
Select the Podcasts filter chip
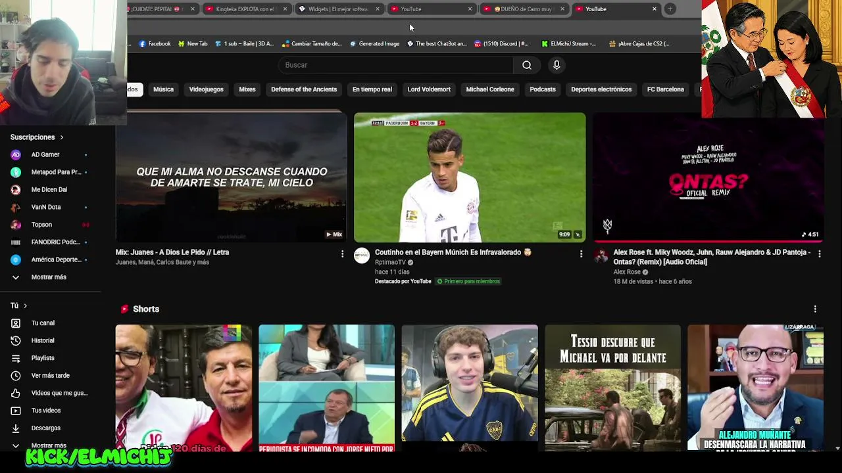coord(543,89)
